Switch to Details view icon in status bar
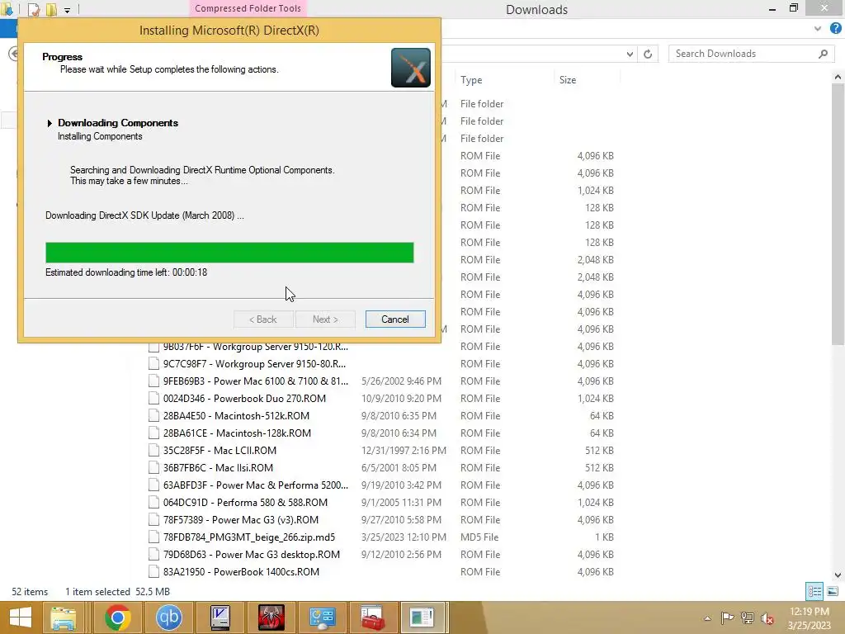Image resolution: width=845 pixels, height=634 pixels. (814, 591)
